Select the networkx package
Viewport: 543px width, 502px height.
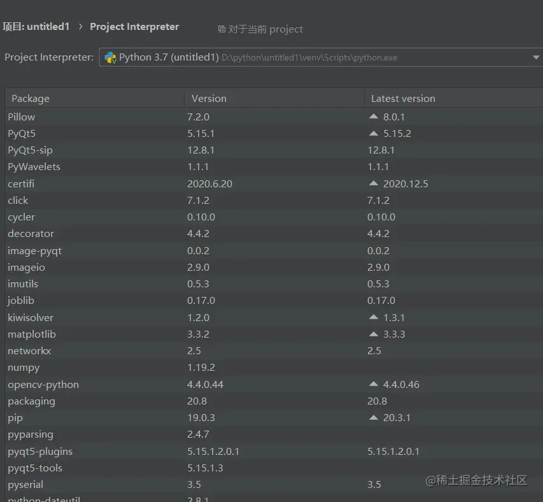(29, 350)
